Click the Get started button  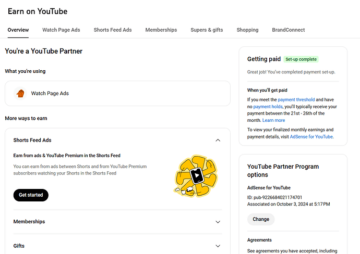[x=31, y=195]
